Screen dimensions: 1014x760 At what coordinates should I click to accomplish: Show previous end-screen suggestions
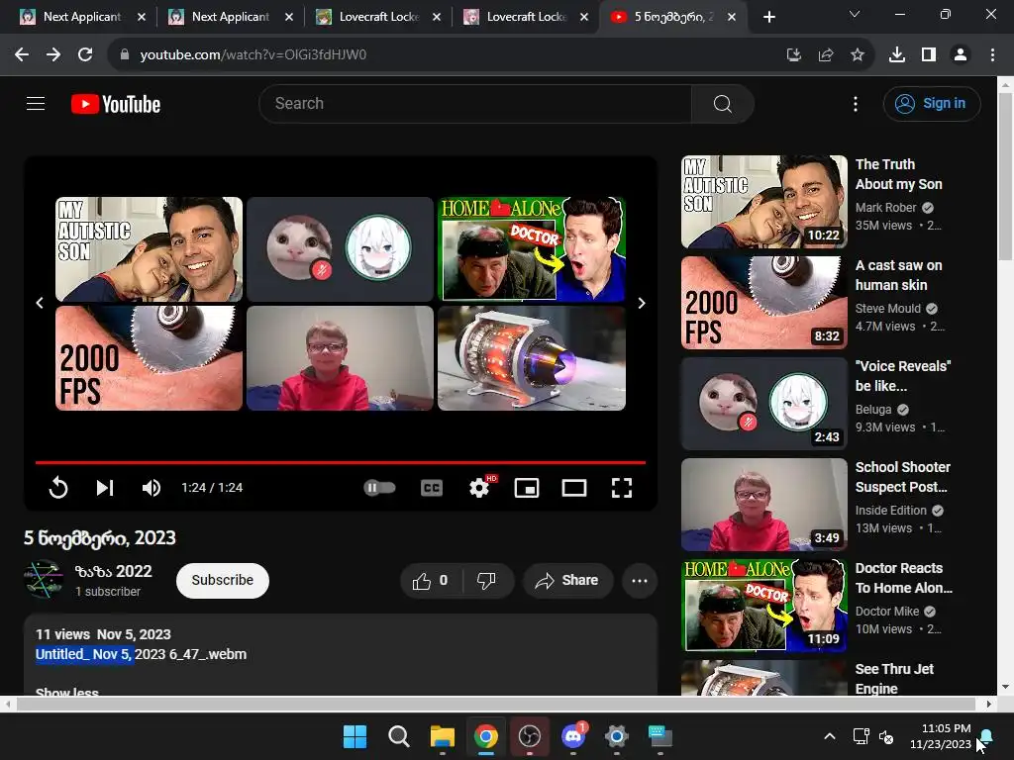tap(40, 303)
